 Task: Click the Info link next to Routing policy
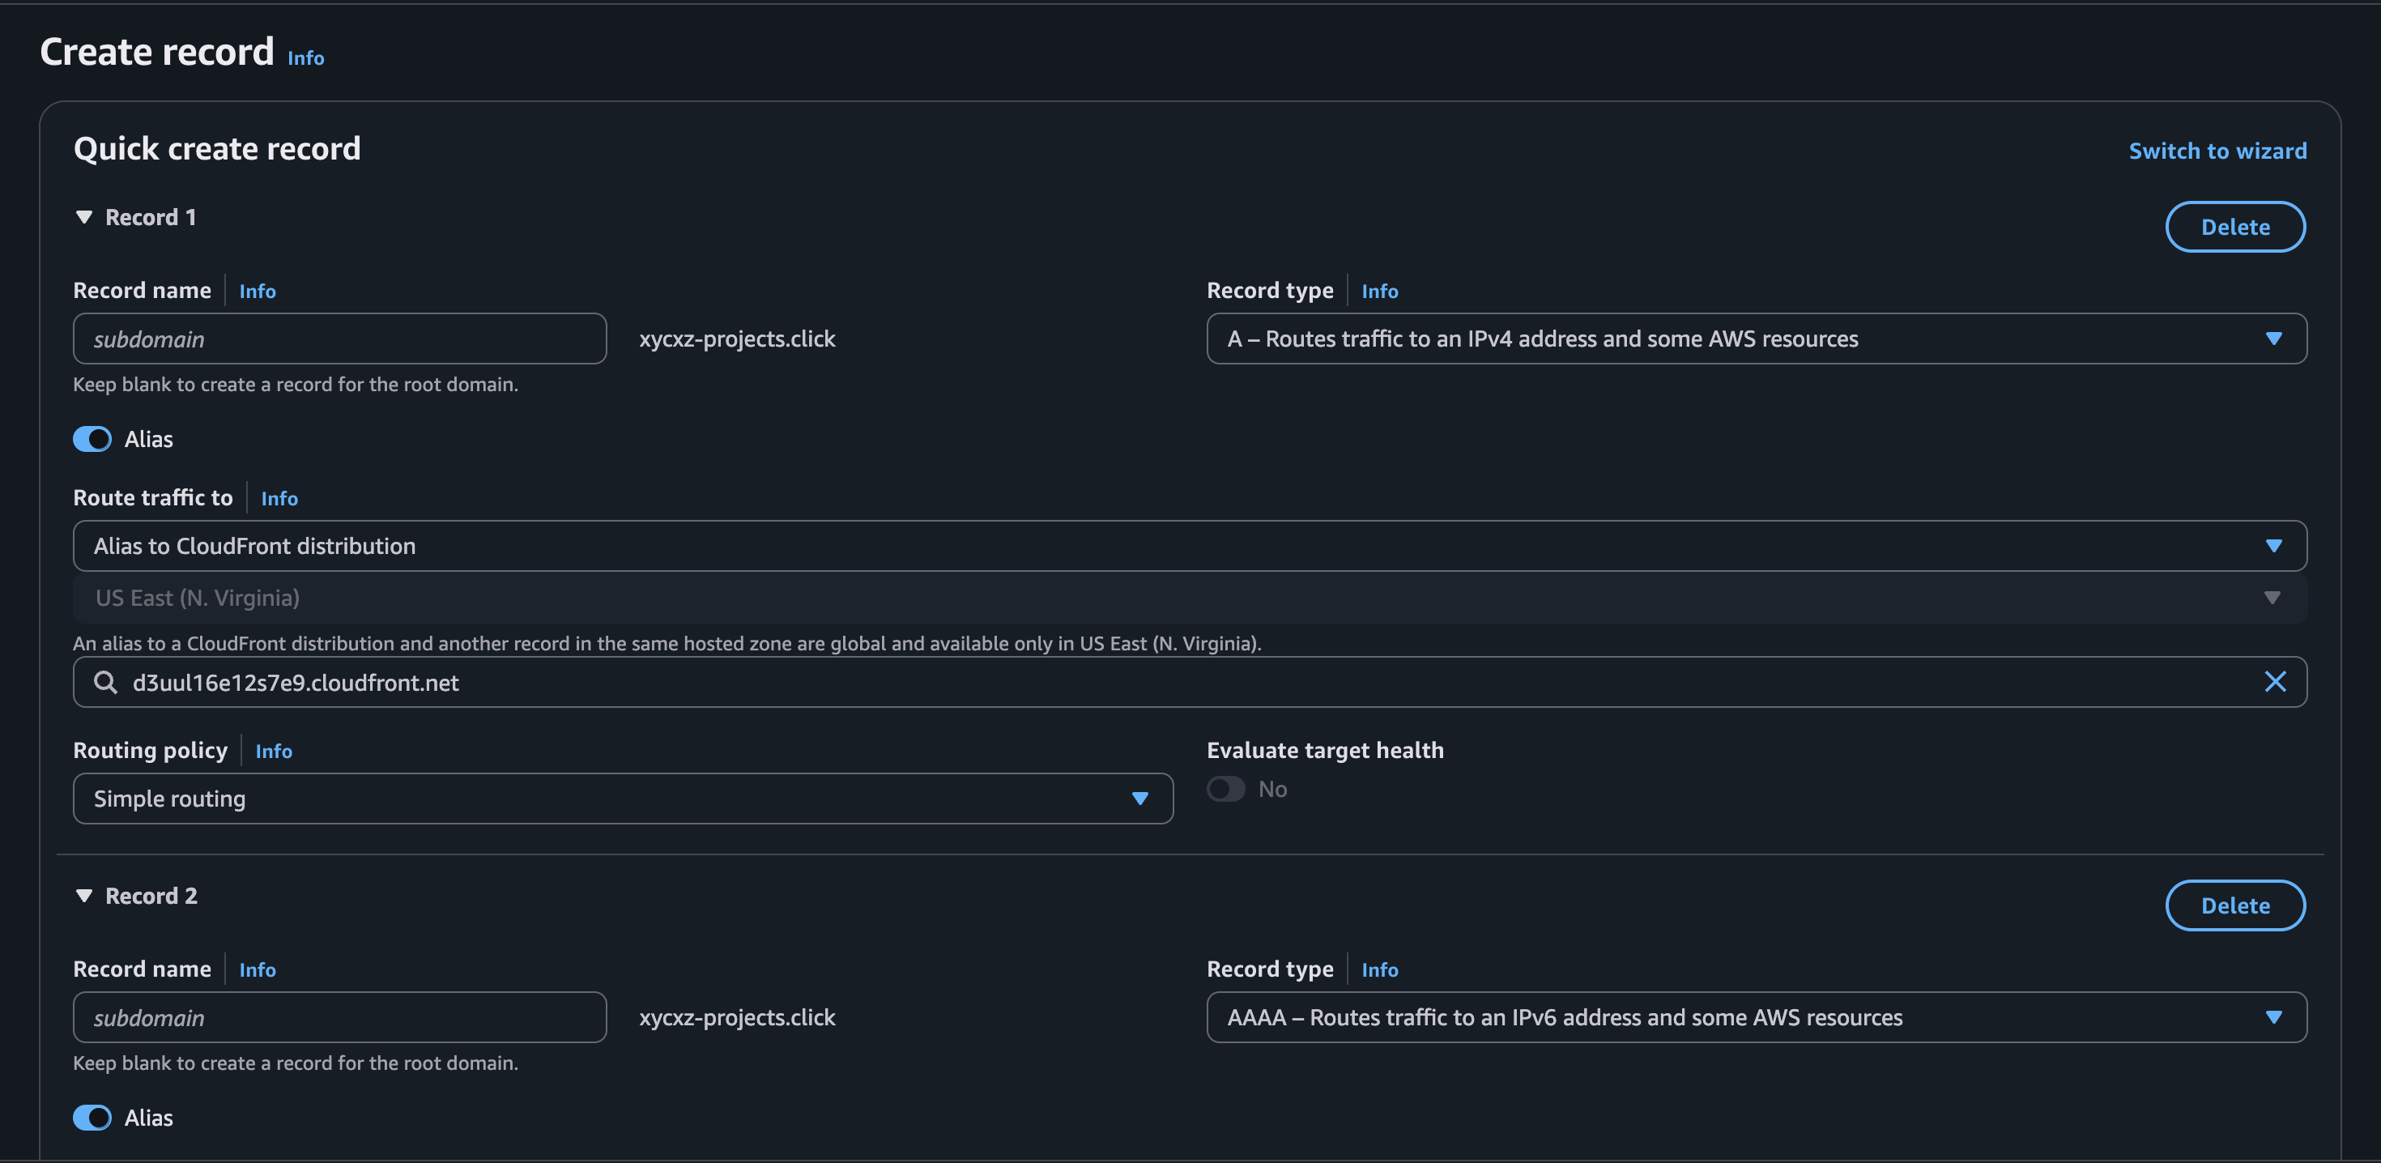[274, 751]
